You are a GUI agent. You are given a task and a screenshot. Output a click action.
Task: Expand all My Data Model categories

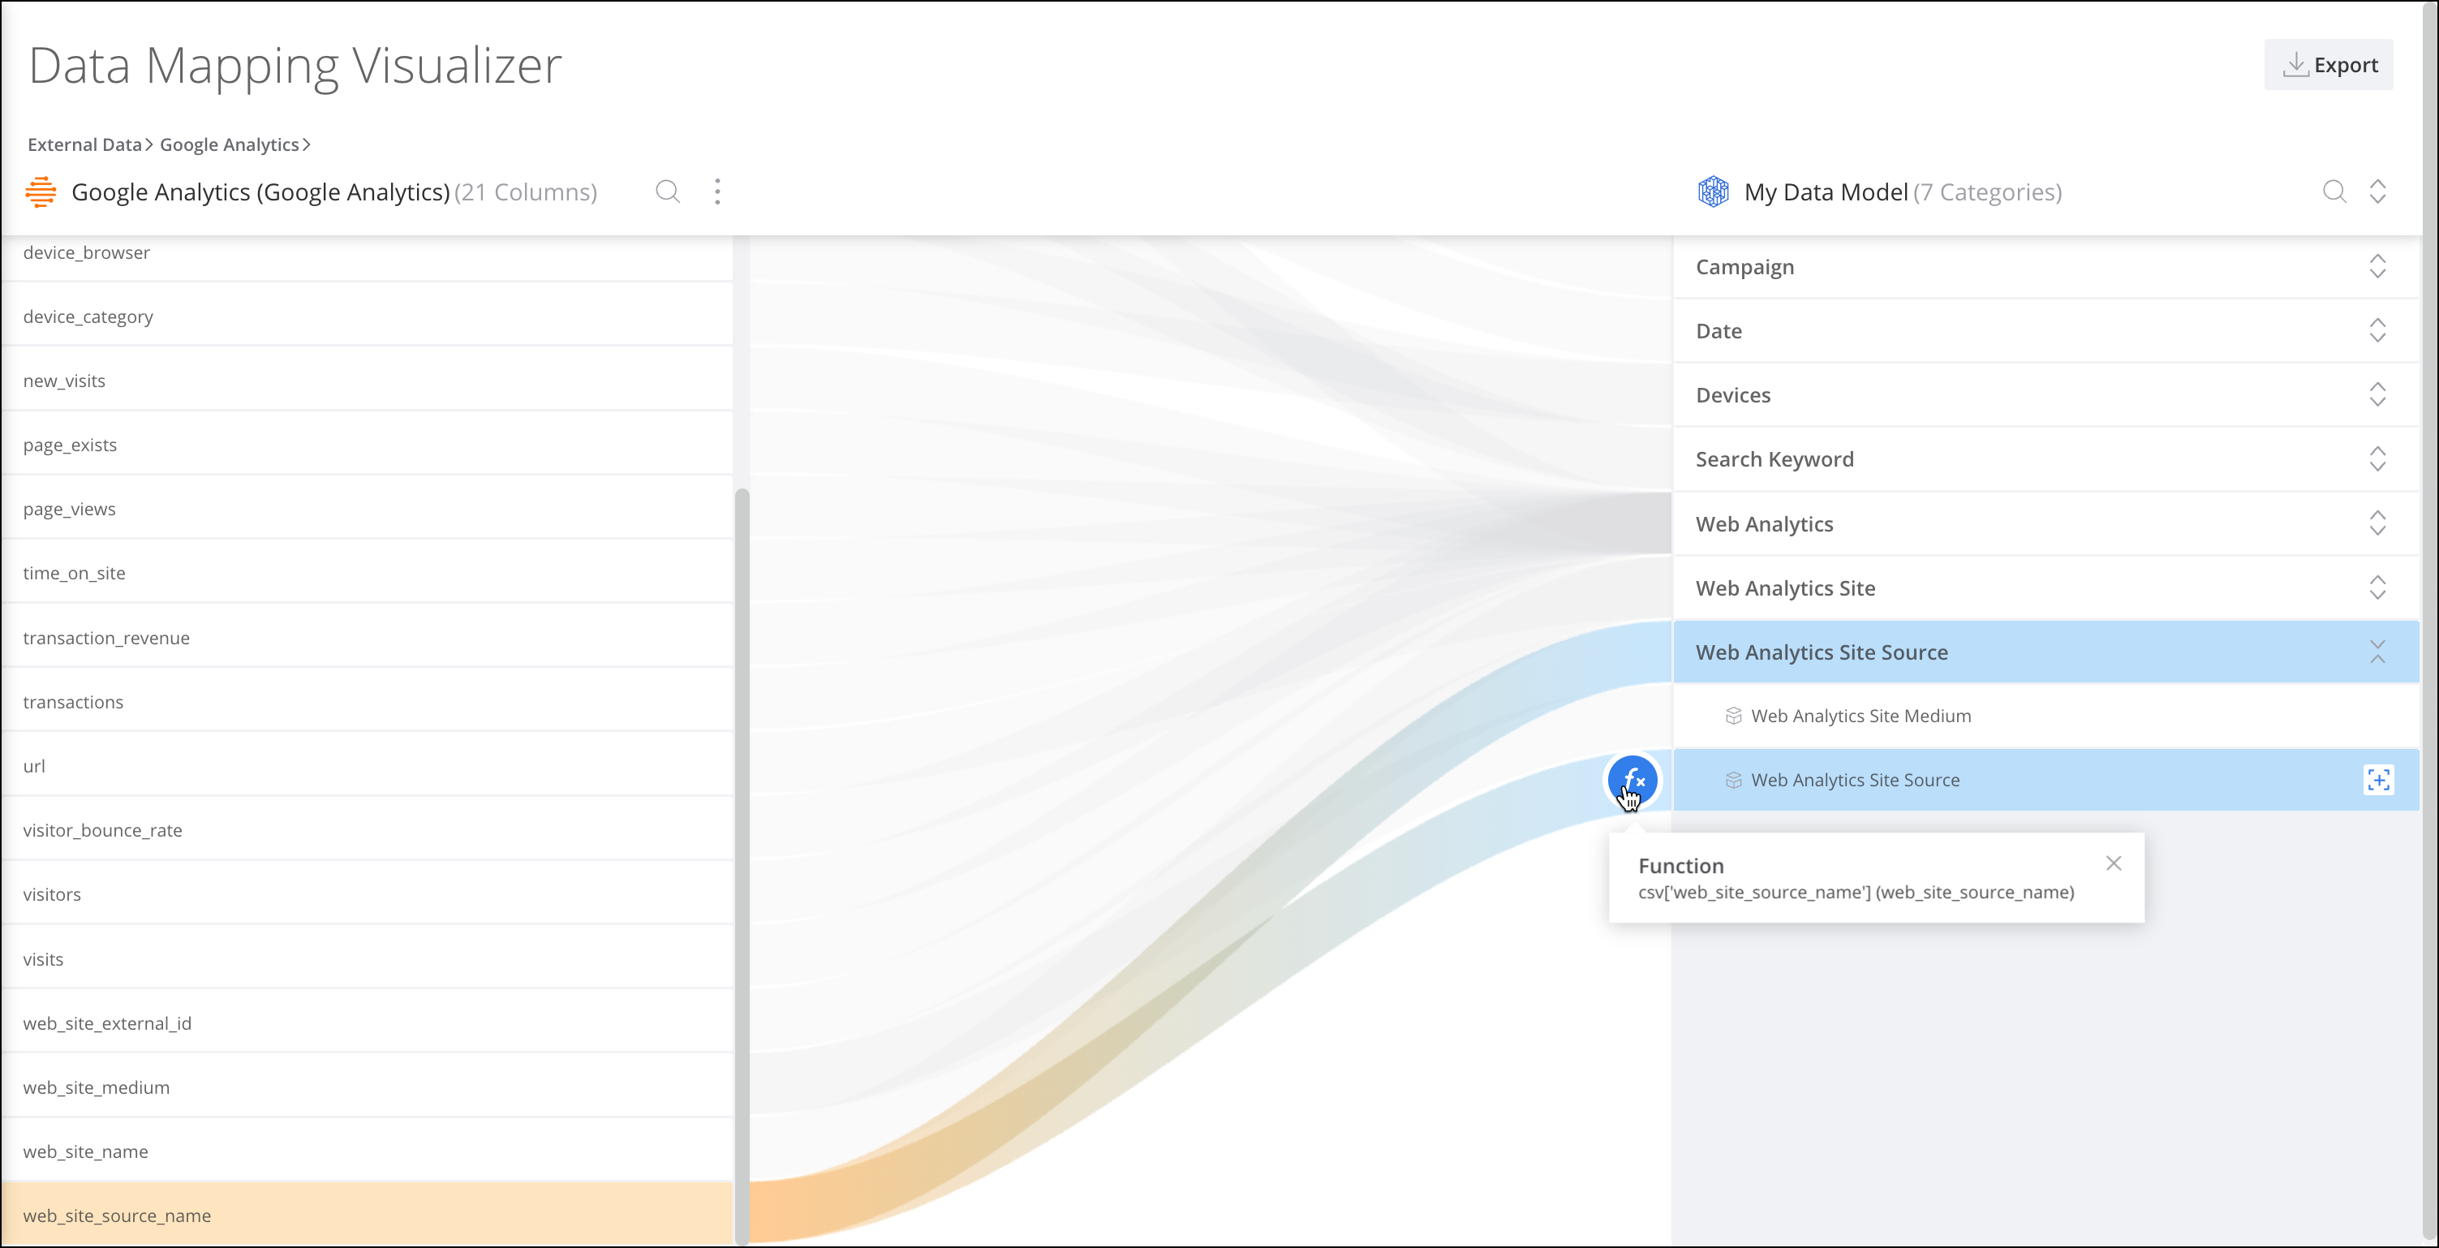pos(2377,192)
